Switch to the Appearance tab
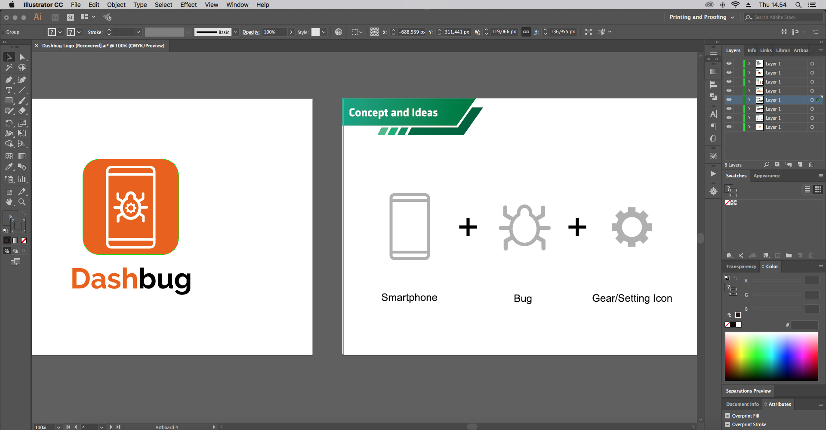The height and width of the screenshot is (430, 826). [766, 176]
